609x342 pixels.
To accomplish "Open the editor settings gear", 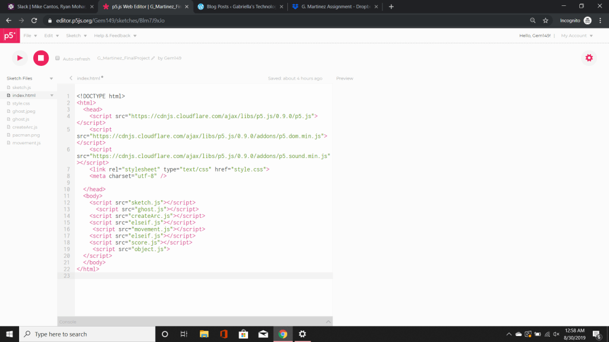I will pyautogui.click(x=589, y=58).
